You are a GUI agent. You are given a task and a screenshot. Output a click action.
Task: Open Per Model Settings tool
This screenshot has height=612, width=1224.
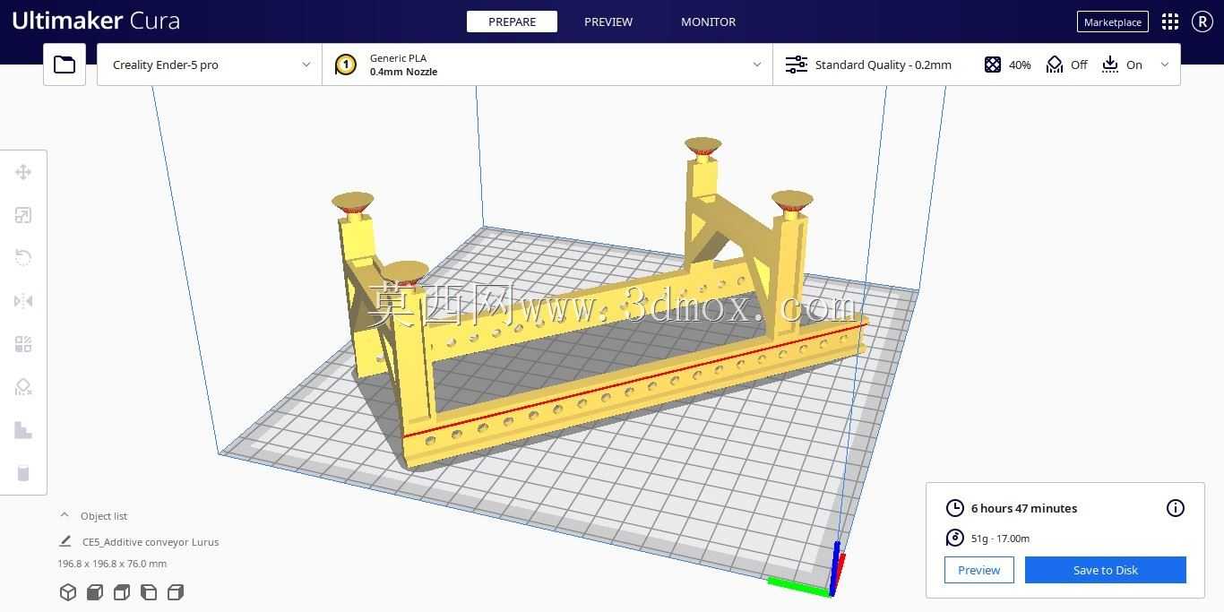(x=23, y=344)
